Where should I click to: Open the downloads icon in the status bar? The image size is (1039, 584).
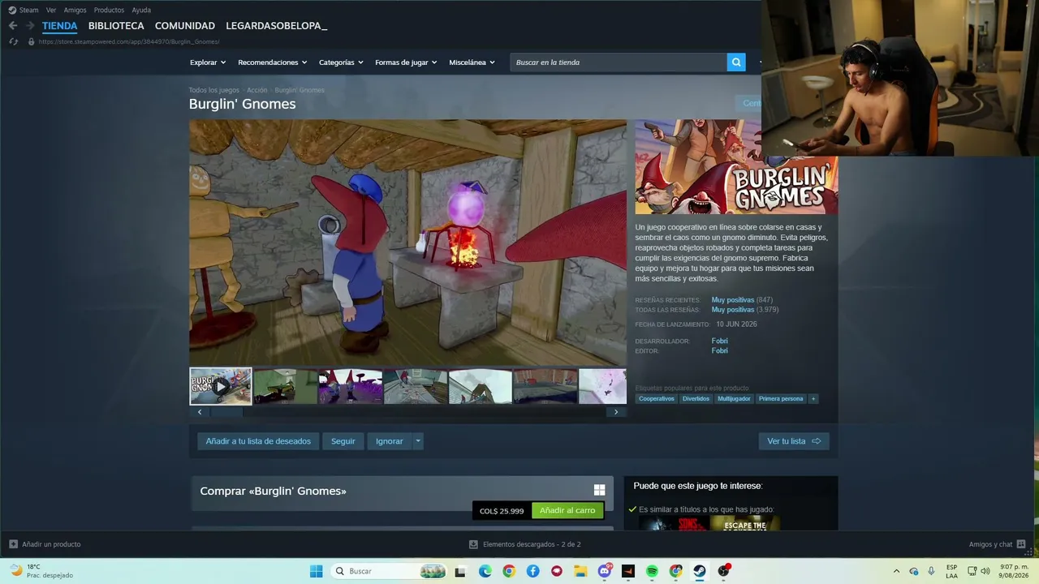click(x=473, y=544)
